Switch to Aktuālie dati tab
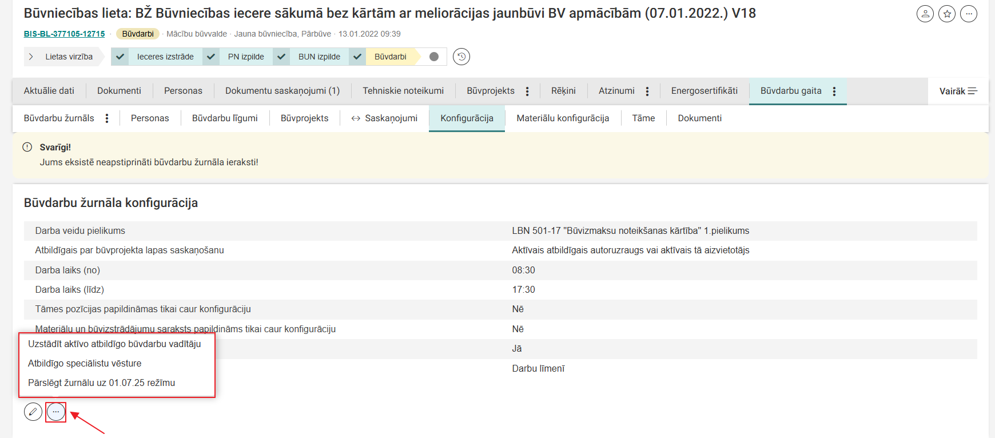Viewport: 995px width, 438px height. pos(49,91)
